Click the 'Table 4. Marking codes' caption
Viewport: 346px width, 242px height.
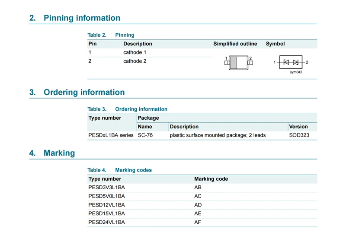click(120, 170)
